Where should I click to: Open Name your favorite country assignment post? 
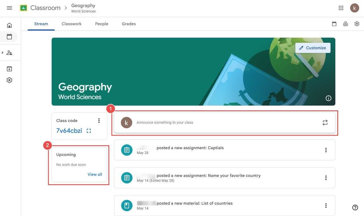[x=225, y=178]
